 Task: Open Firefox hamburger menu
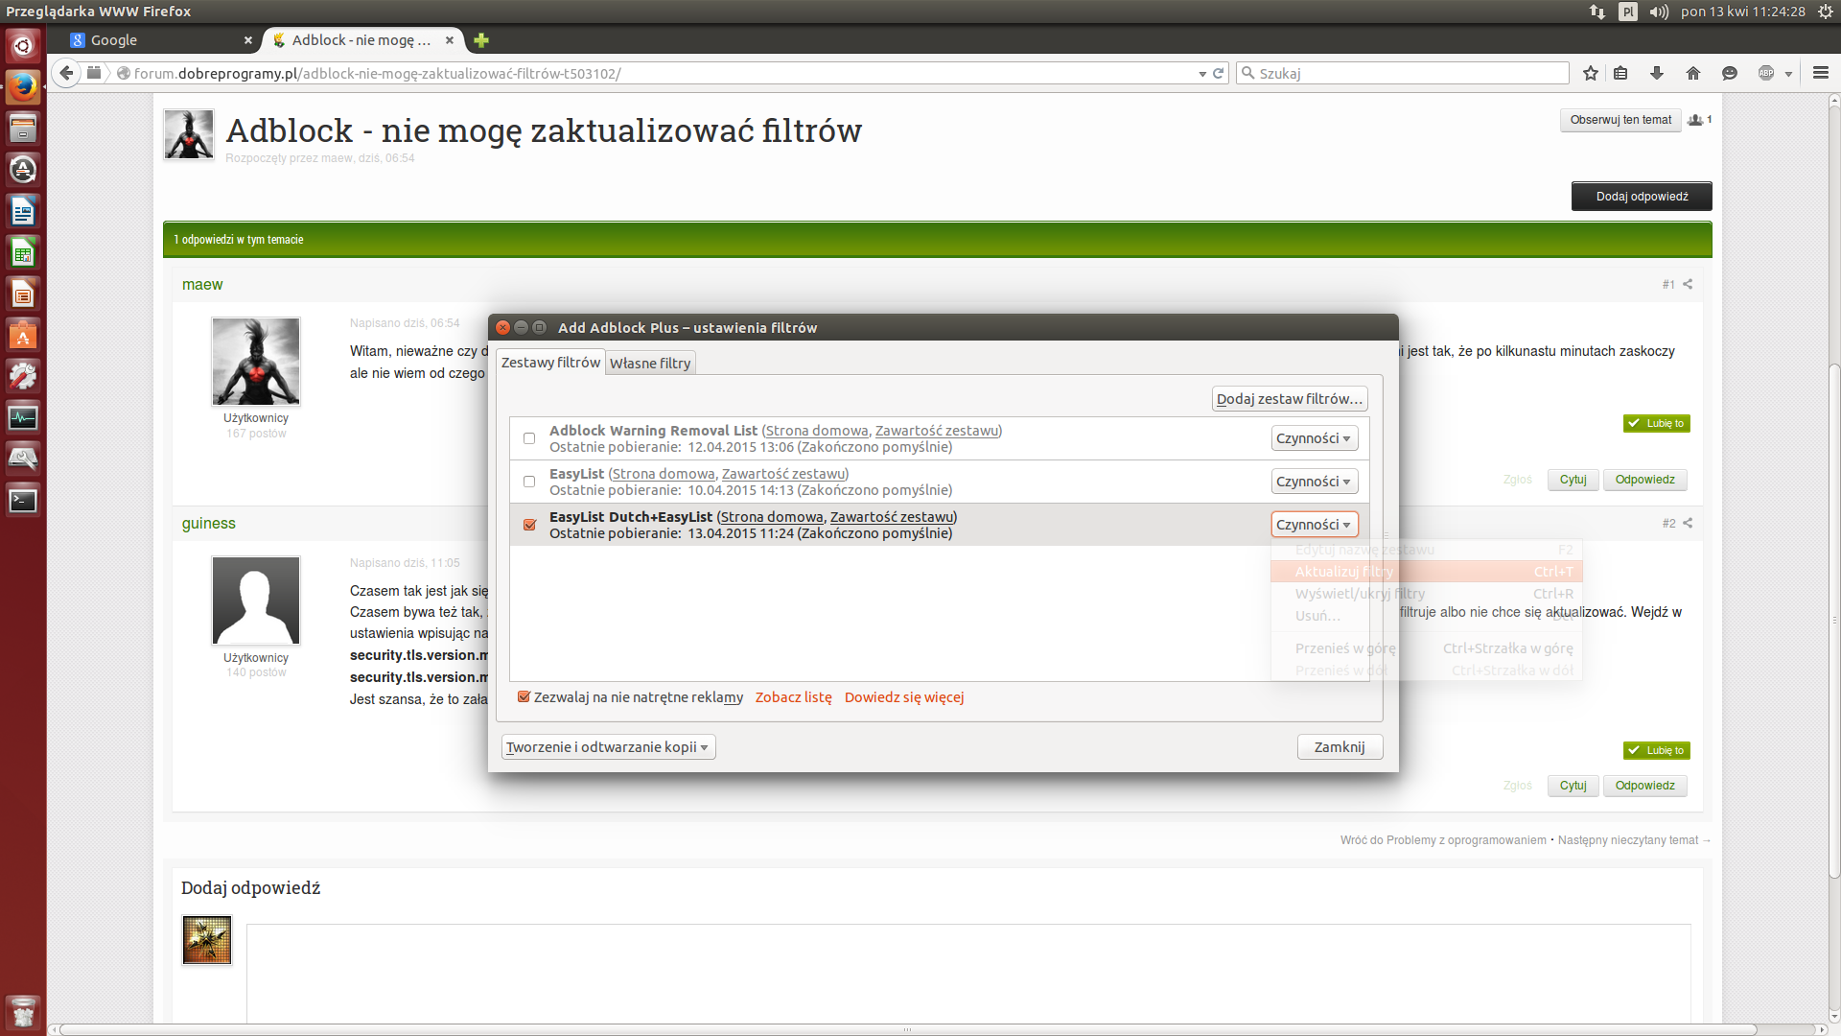[x=1821, y=73]
